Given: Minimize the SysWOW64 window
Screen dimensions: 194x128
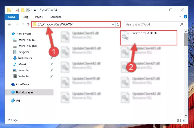Looking at the screenshot, I should 159,10.
